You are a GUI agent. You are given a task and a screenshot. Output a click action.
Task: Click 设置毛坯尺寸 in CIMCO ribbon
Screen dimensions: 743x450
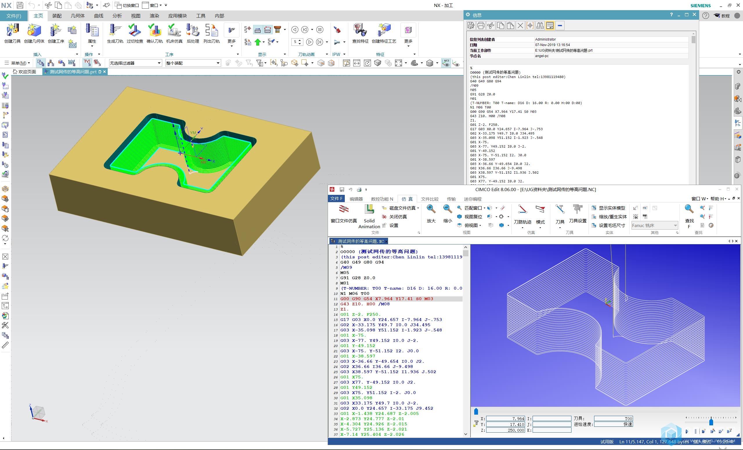[608, 225]
